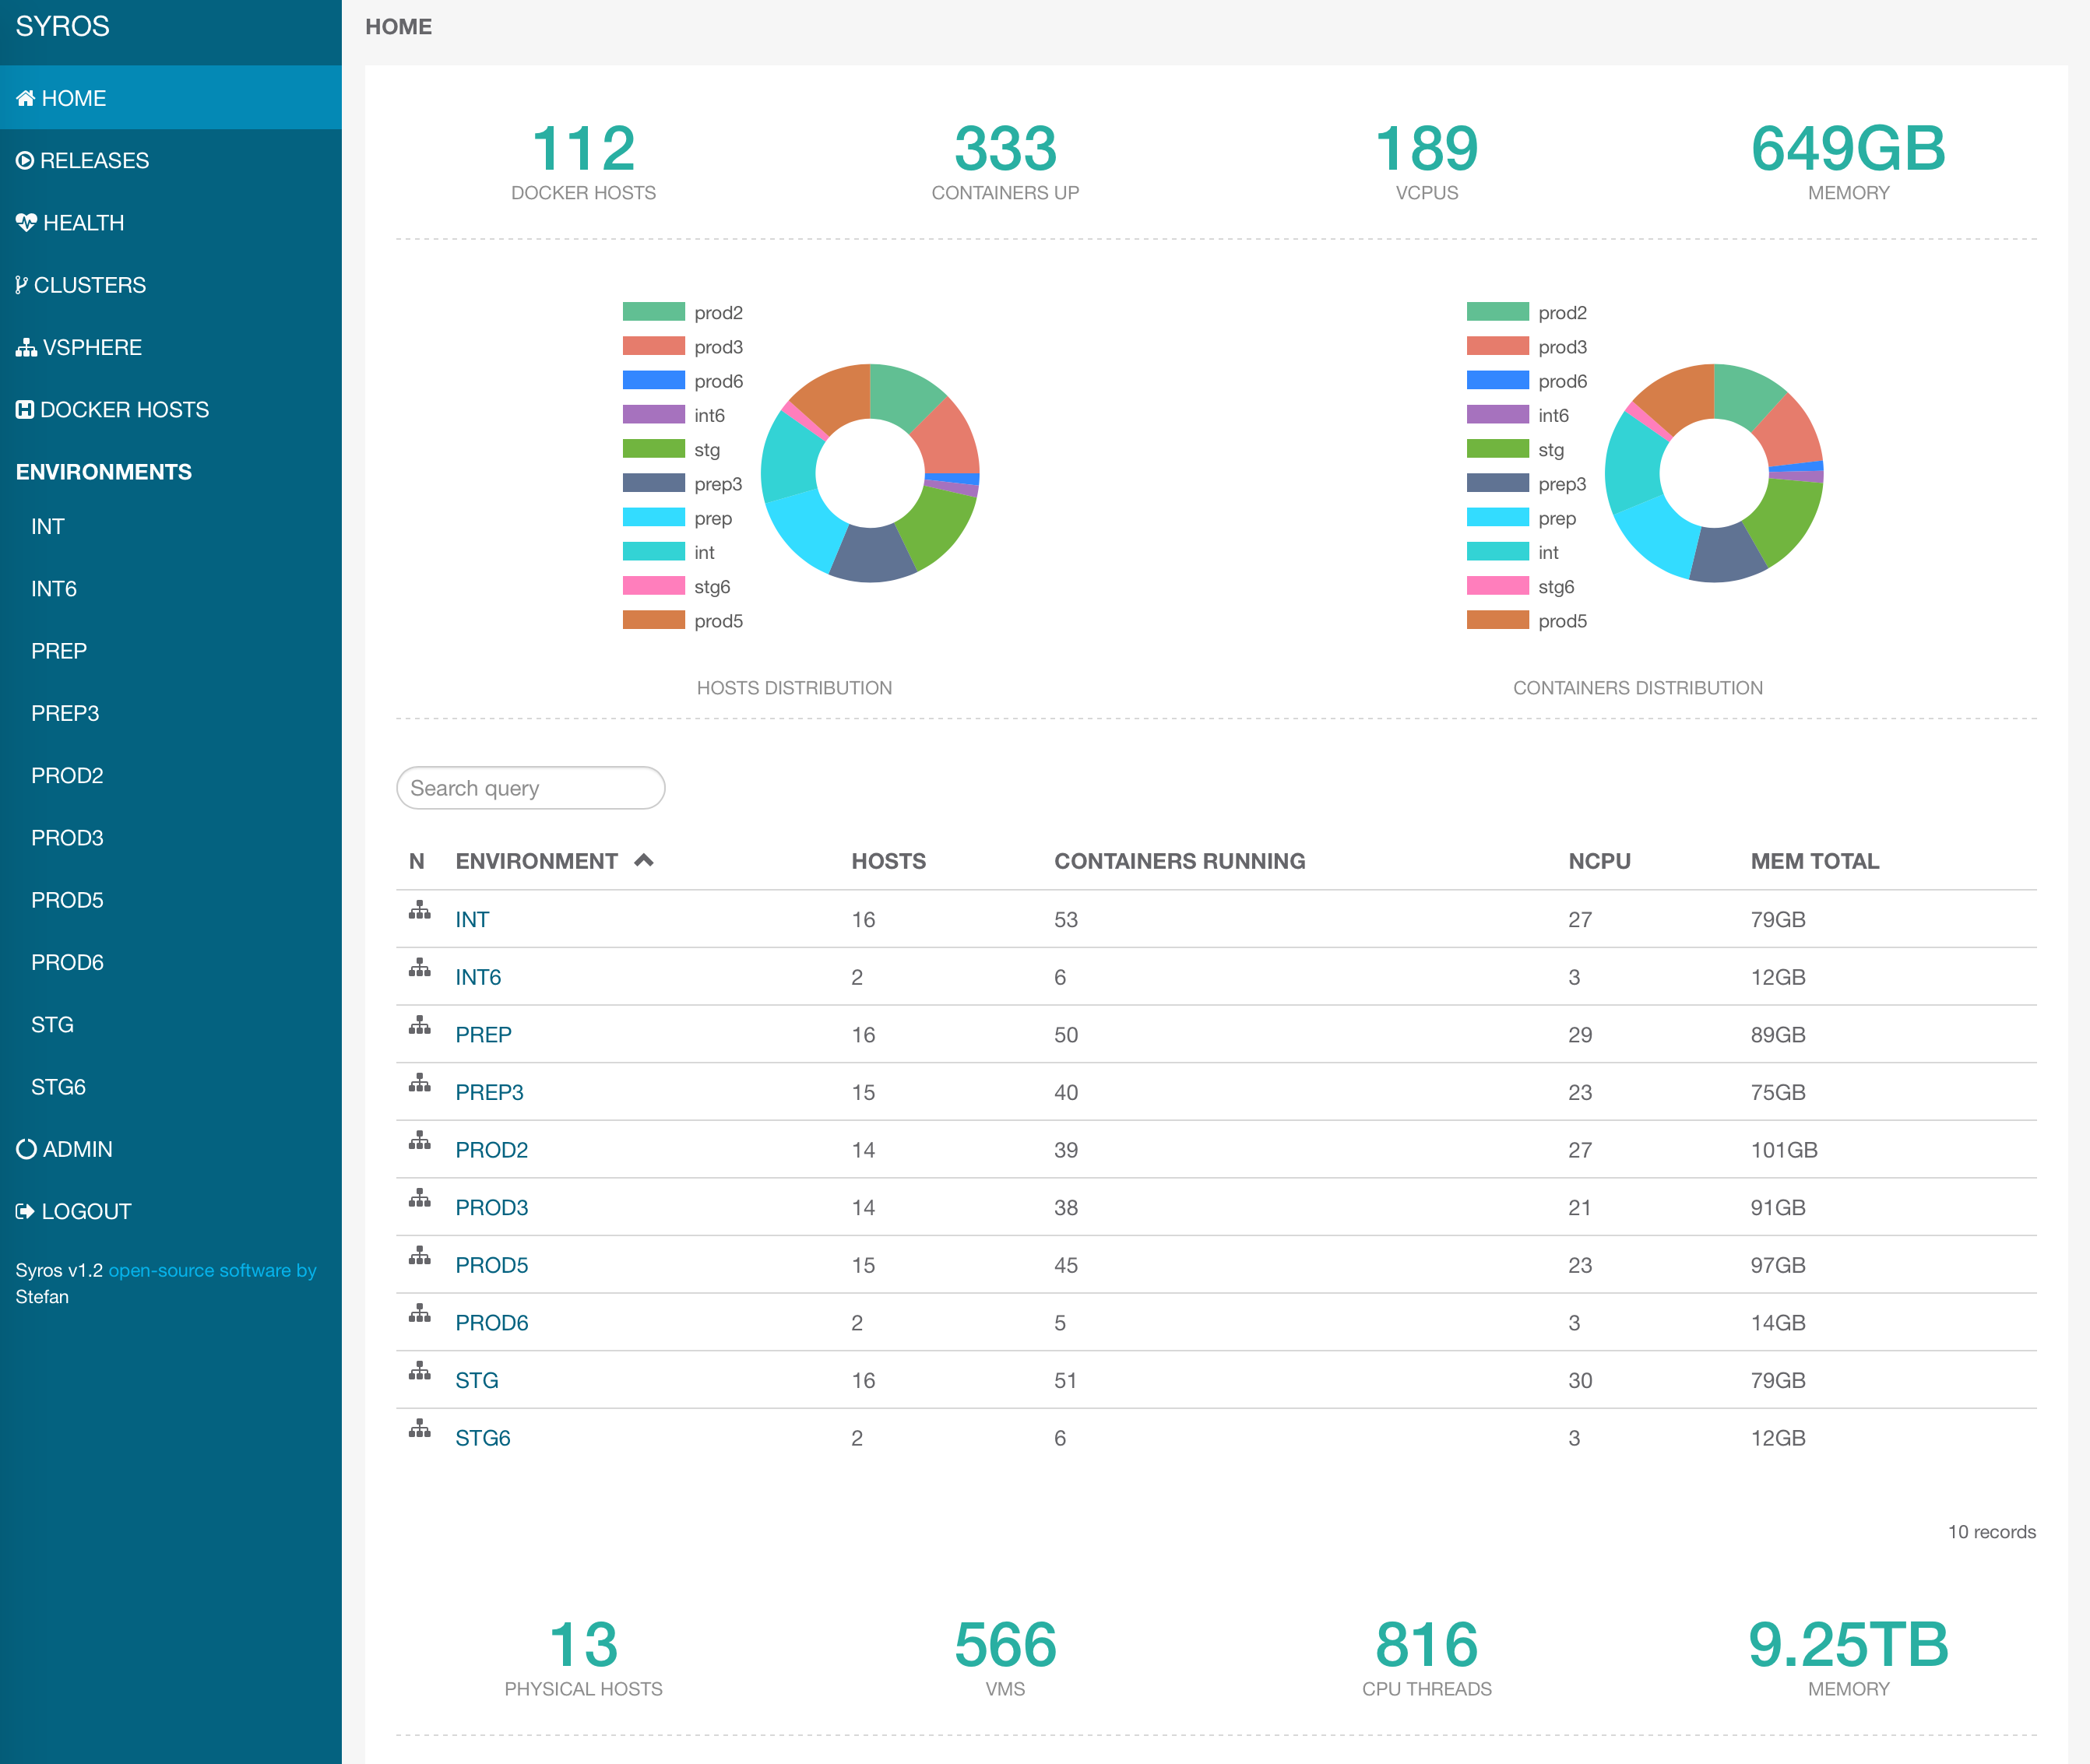This screenshot has width=2090, height=1764.
Task: Open open-source software footer link
Action: (x=212, y=1270)
